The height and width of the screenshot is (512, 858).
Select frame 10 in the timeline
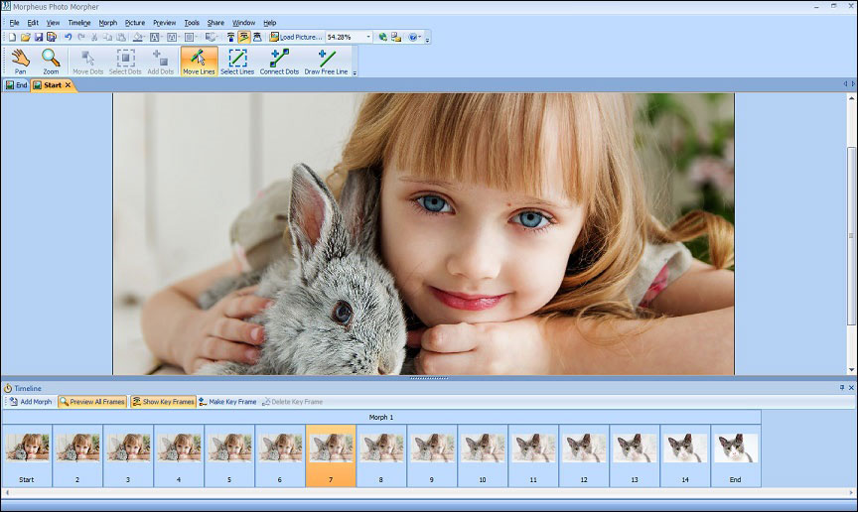(x=482, y=455)
